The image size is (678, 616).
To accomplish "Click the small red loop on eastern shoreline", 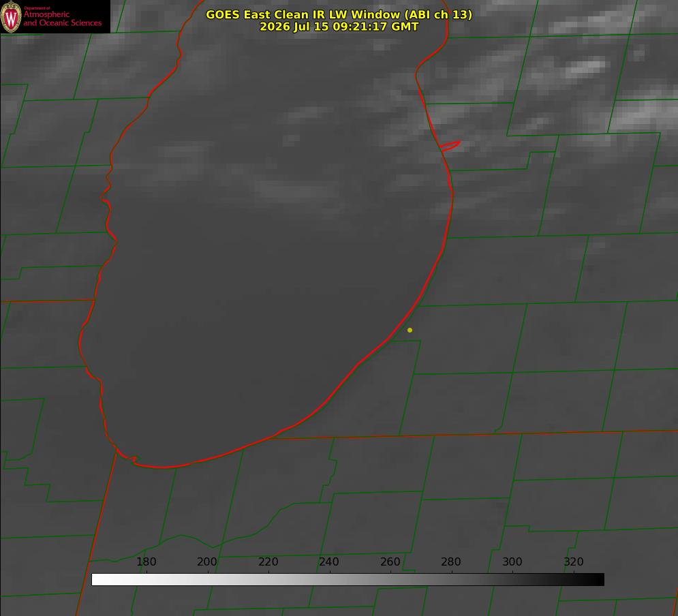I will (450, 146).
